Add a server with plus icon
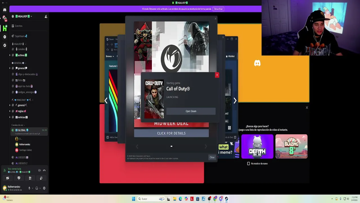Screen dimensions: 360x203 tap(4, 37)
